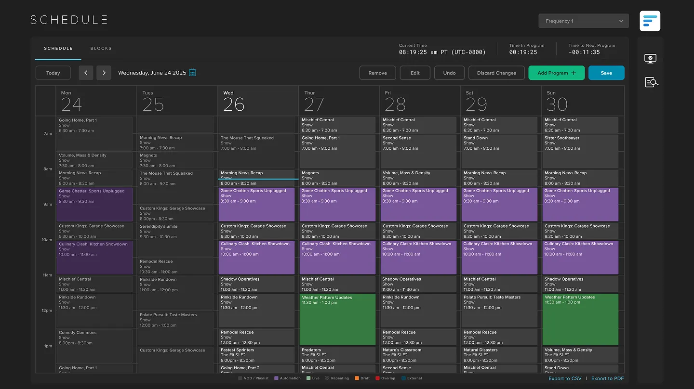Select Thursday's Predators program

pos(337,355)
